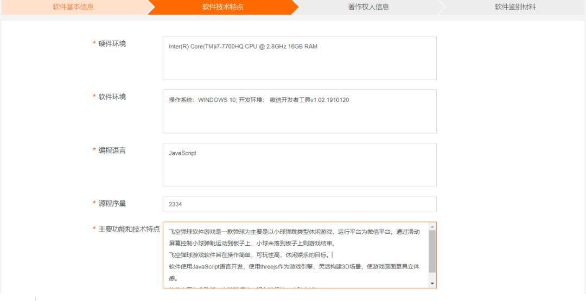Click the scroll up arrow in description box
This screenshot has width=586, height=301.
pyautogui.click(x=432, y=227)
